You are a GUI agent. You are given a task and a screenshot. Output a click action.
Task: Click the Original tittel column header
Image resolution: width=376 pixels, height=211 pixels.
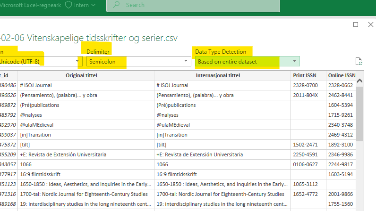82,75
